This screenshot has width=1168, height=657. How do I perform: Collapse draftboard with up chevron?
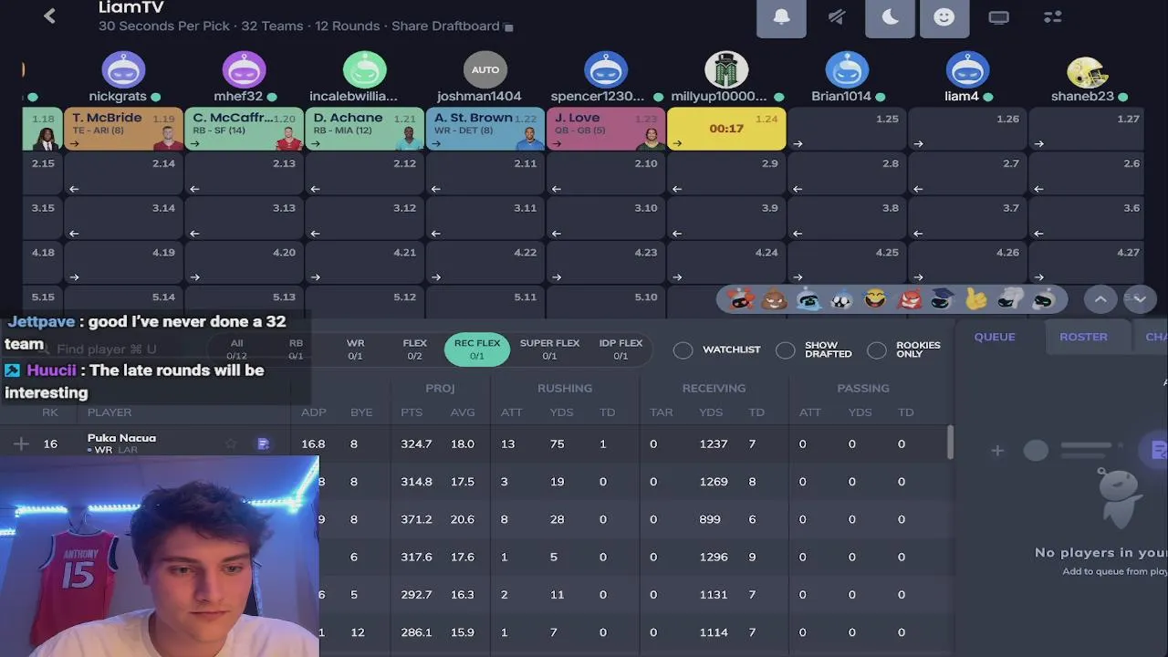coord(1100,298)
